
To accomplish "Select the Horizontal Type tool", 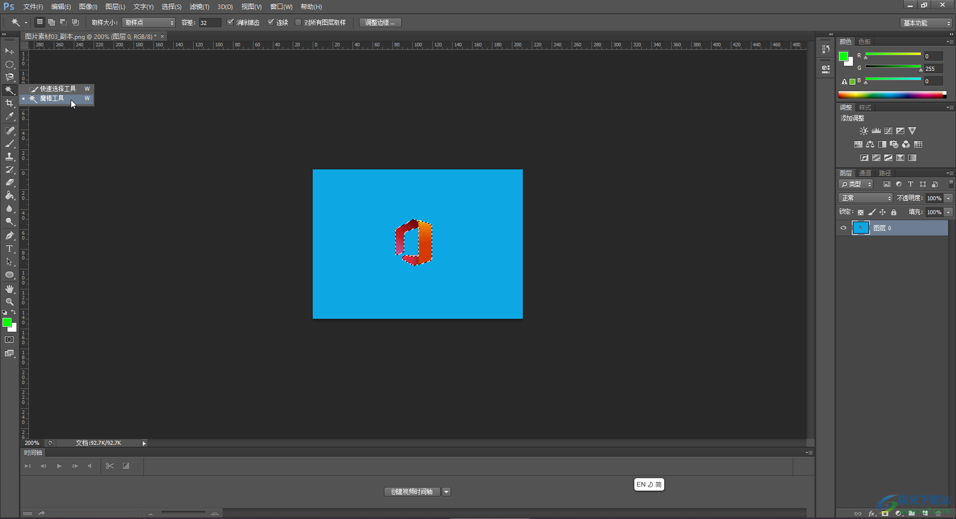I will pyautogui.click(x=9, y=249).
